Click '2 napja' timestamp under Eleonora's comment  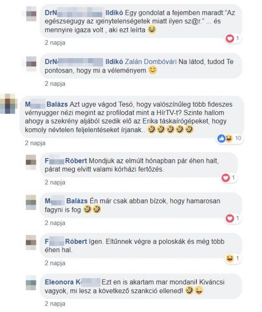pyautogui.click(x=55, y=303)
